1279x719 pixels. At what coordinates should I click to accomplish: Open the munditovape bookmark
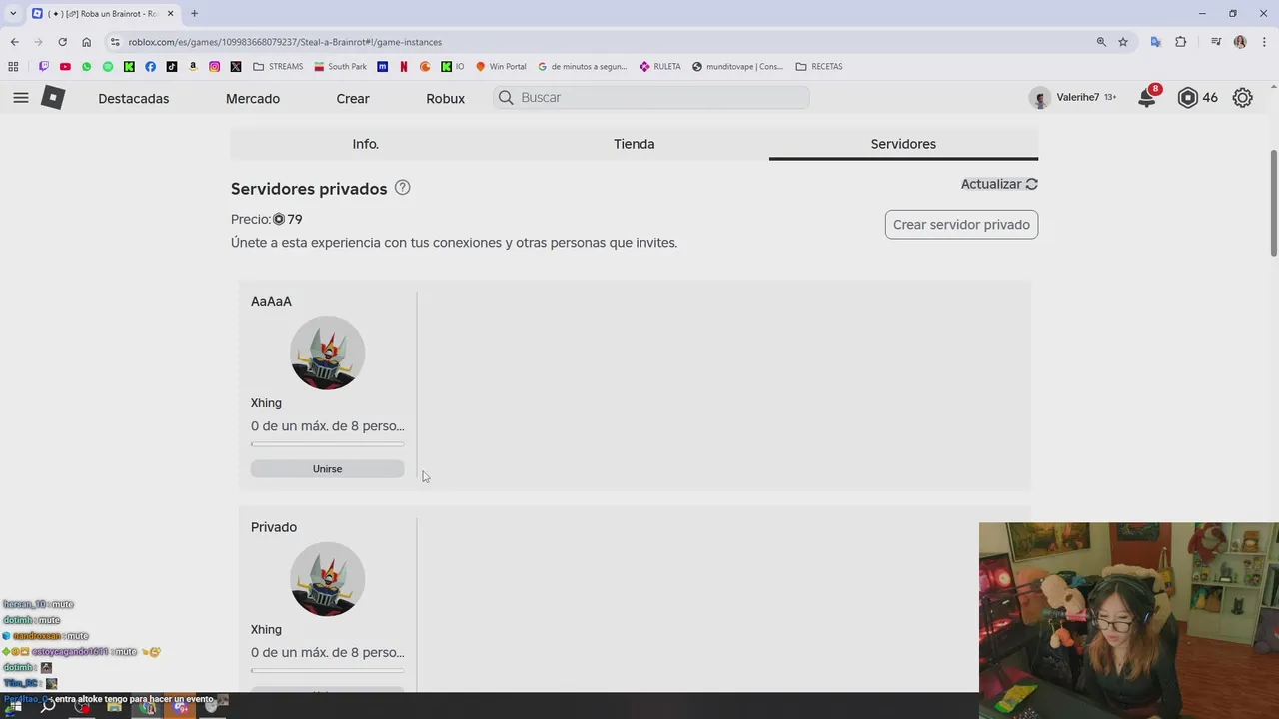click(x=737, y=67)
